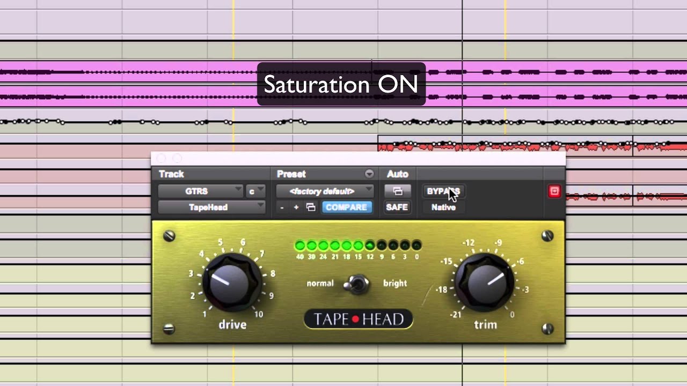Click the trim scale value 0
Screen dimensions: 687x386
pyautogui.click(x=512, y=315)
